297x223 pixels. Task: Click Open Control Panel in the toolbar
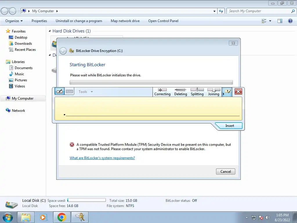163,21
